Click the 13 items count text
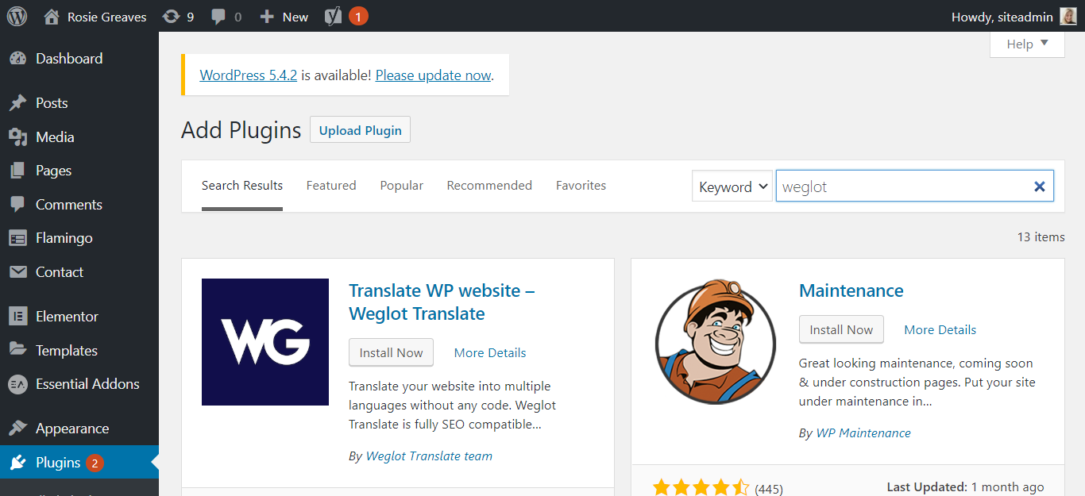The height and width of the screenshot is (496, 1085). [1041, 236]
